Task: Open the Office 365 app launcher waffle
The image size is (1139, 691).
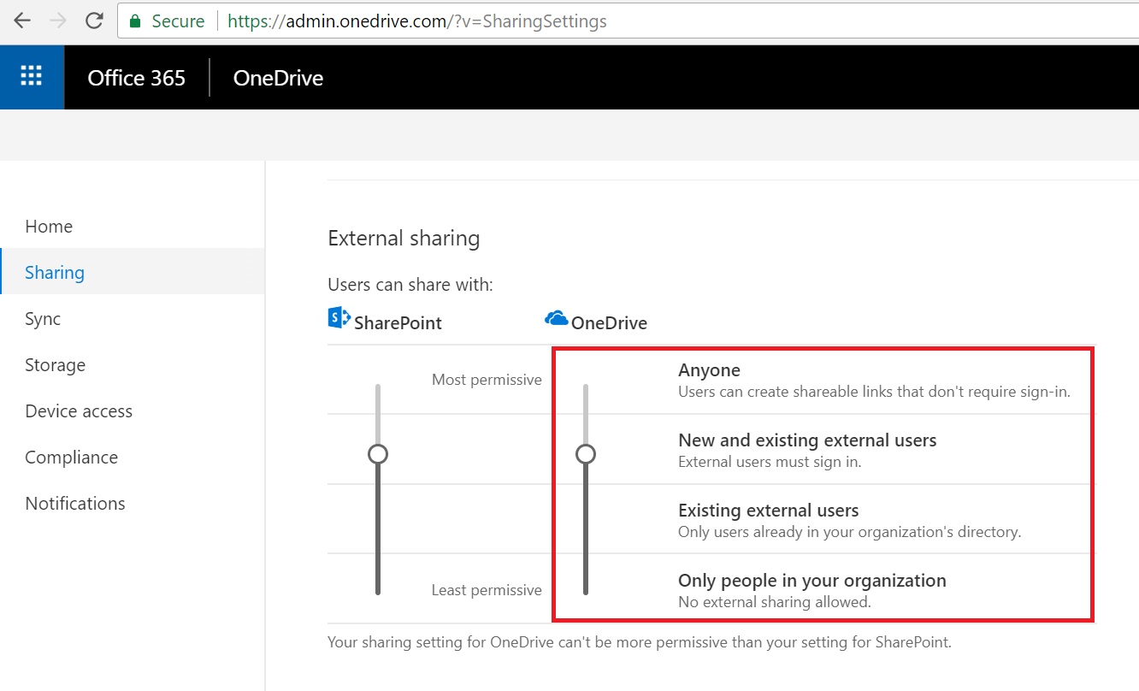Action: pyautogui.click(x=32, y=77)
